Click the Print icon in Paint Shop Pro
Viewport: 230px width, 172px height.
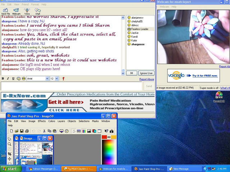(27, 131)
